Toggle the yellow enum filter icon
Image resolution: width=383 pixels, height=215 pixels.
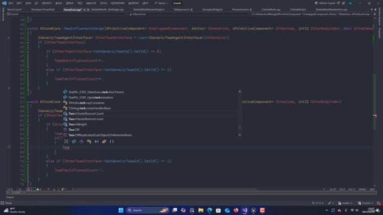pyautogui.click(x=104, y=142)
